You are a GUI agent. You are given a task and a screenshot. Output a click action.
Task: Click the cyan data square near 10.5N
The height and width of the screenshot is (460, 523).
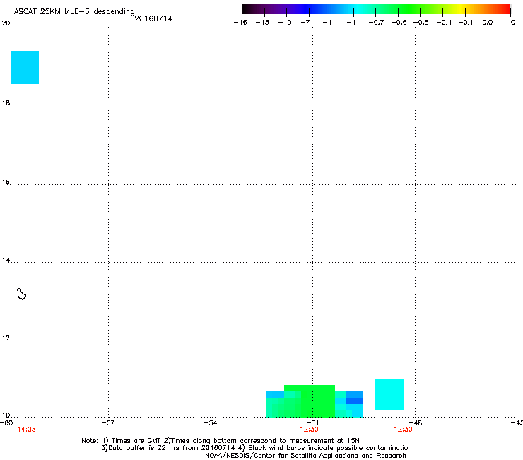pos(389,394)
